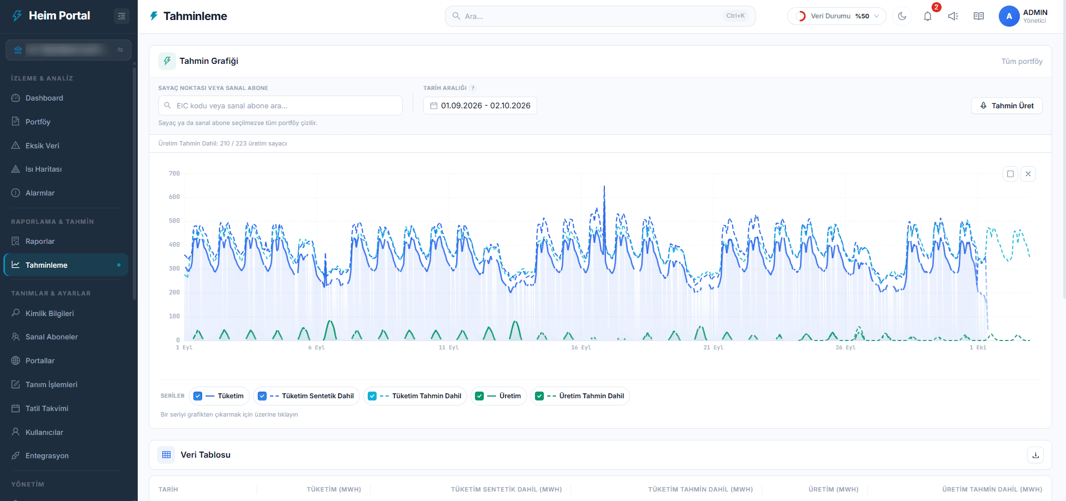Open the documentation book icon

979,16
